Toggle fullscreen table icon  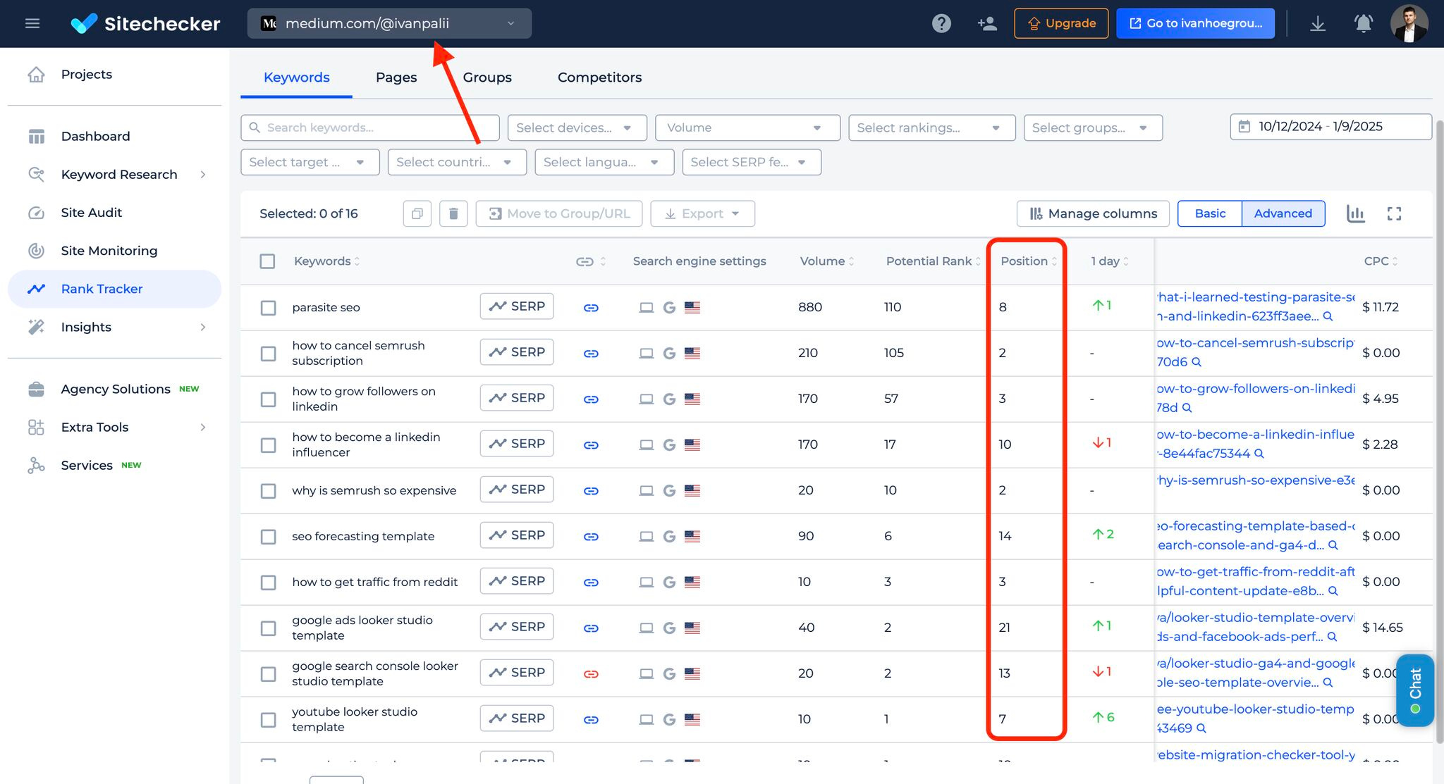(1394, 213)
